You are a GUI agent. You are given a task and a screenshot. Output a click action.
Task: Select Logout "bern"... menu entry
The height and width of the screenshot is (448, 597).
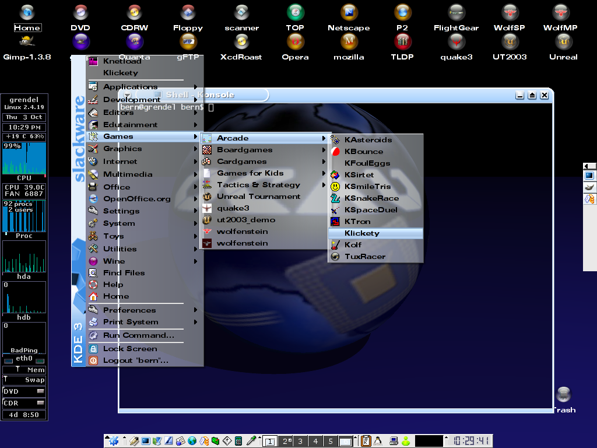[x=143, y=360]
